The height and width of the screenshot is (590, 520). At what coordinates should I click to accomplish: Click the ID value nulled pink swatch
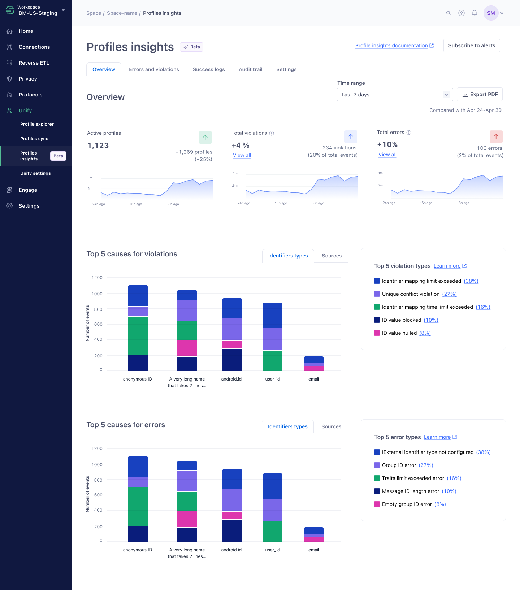pos(377,333)
